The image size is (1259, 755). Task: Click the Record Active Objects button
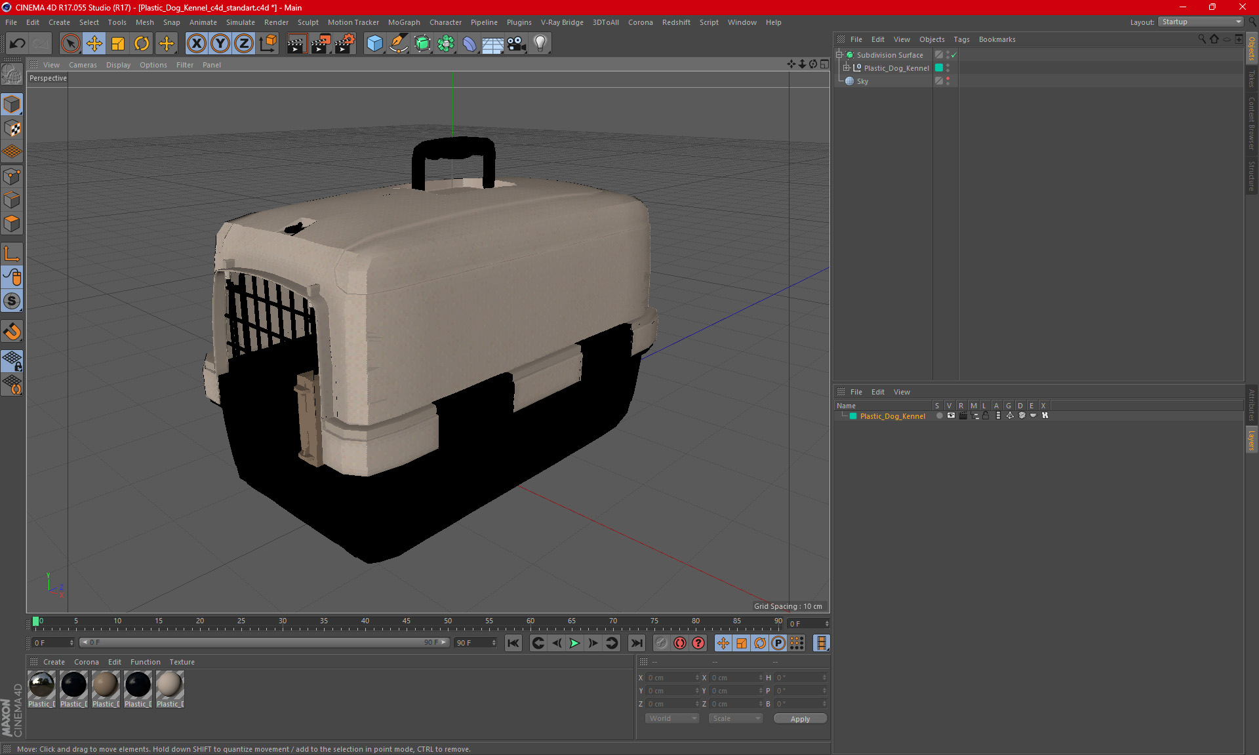(662, 643)
